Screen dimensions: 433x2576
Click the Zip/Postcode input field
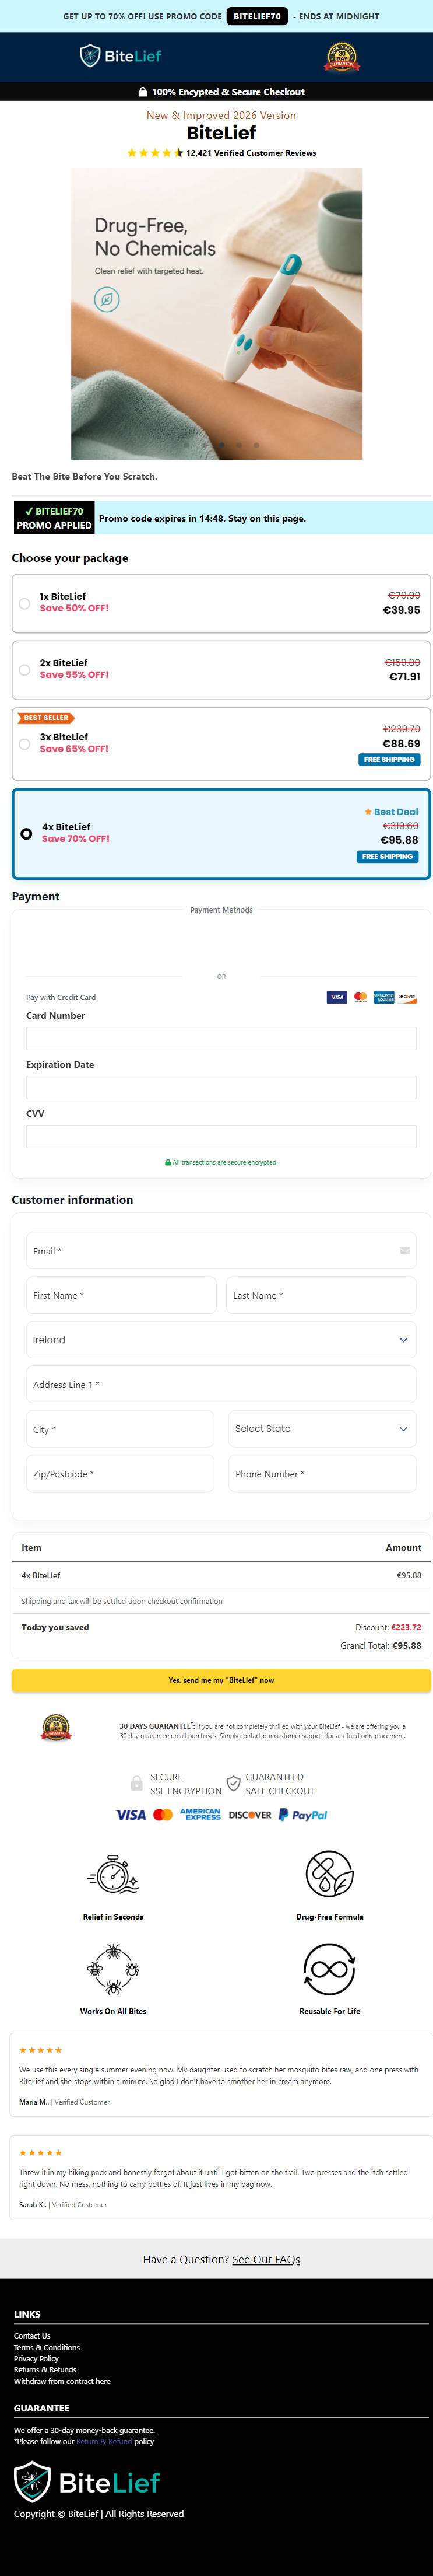[x=119, y=1473]
